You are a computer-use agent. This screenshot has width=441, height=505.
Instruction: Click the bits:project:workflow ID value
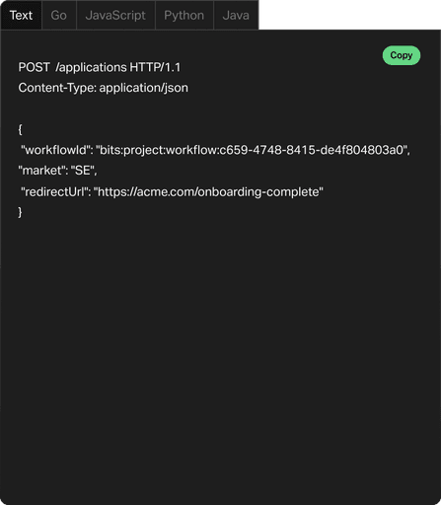pos(252,150)
